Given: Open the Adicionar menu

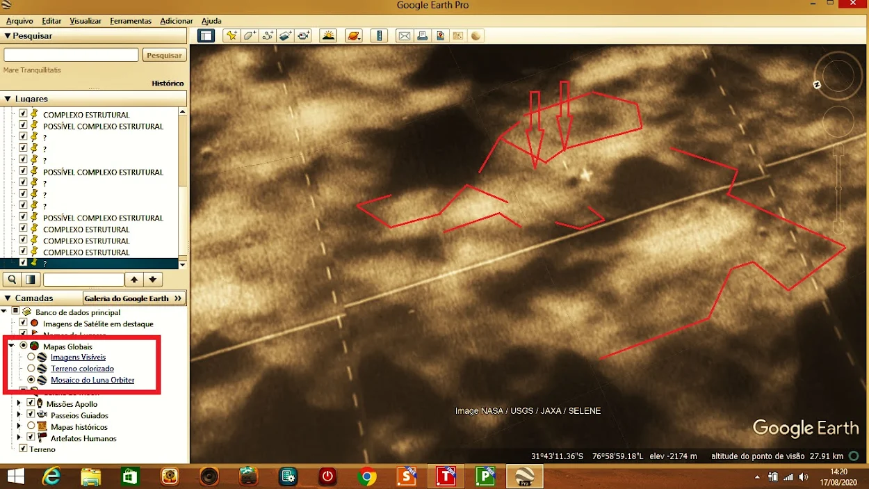Looking at the screenshot, I should click(177, 21).
